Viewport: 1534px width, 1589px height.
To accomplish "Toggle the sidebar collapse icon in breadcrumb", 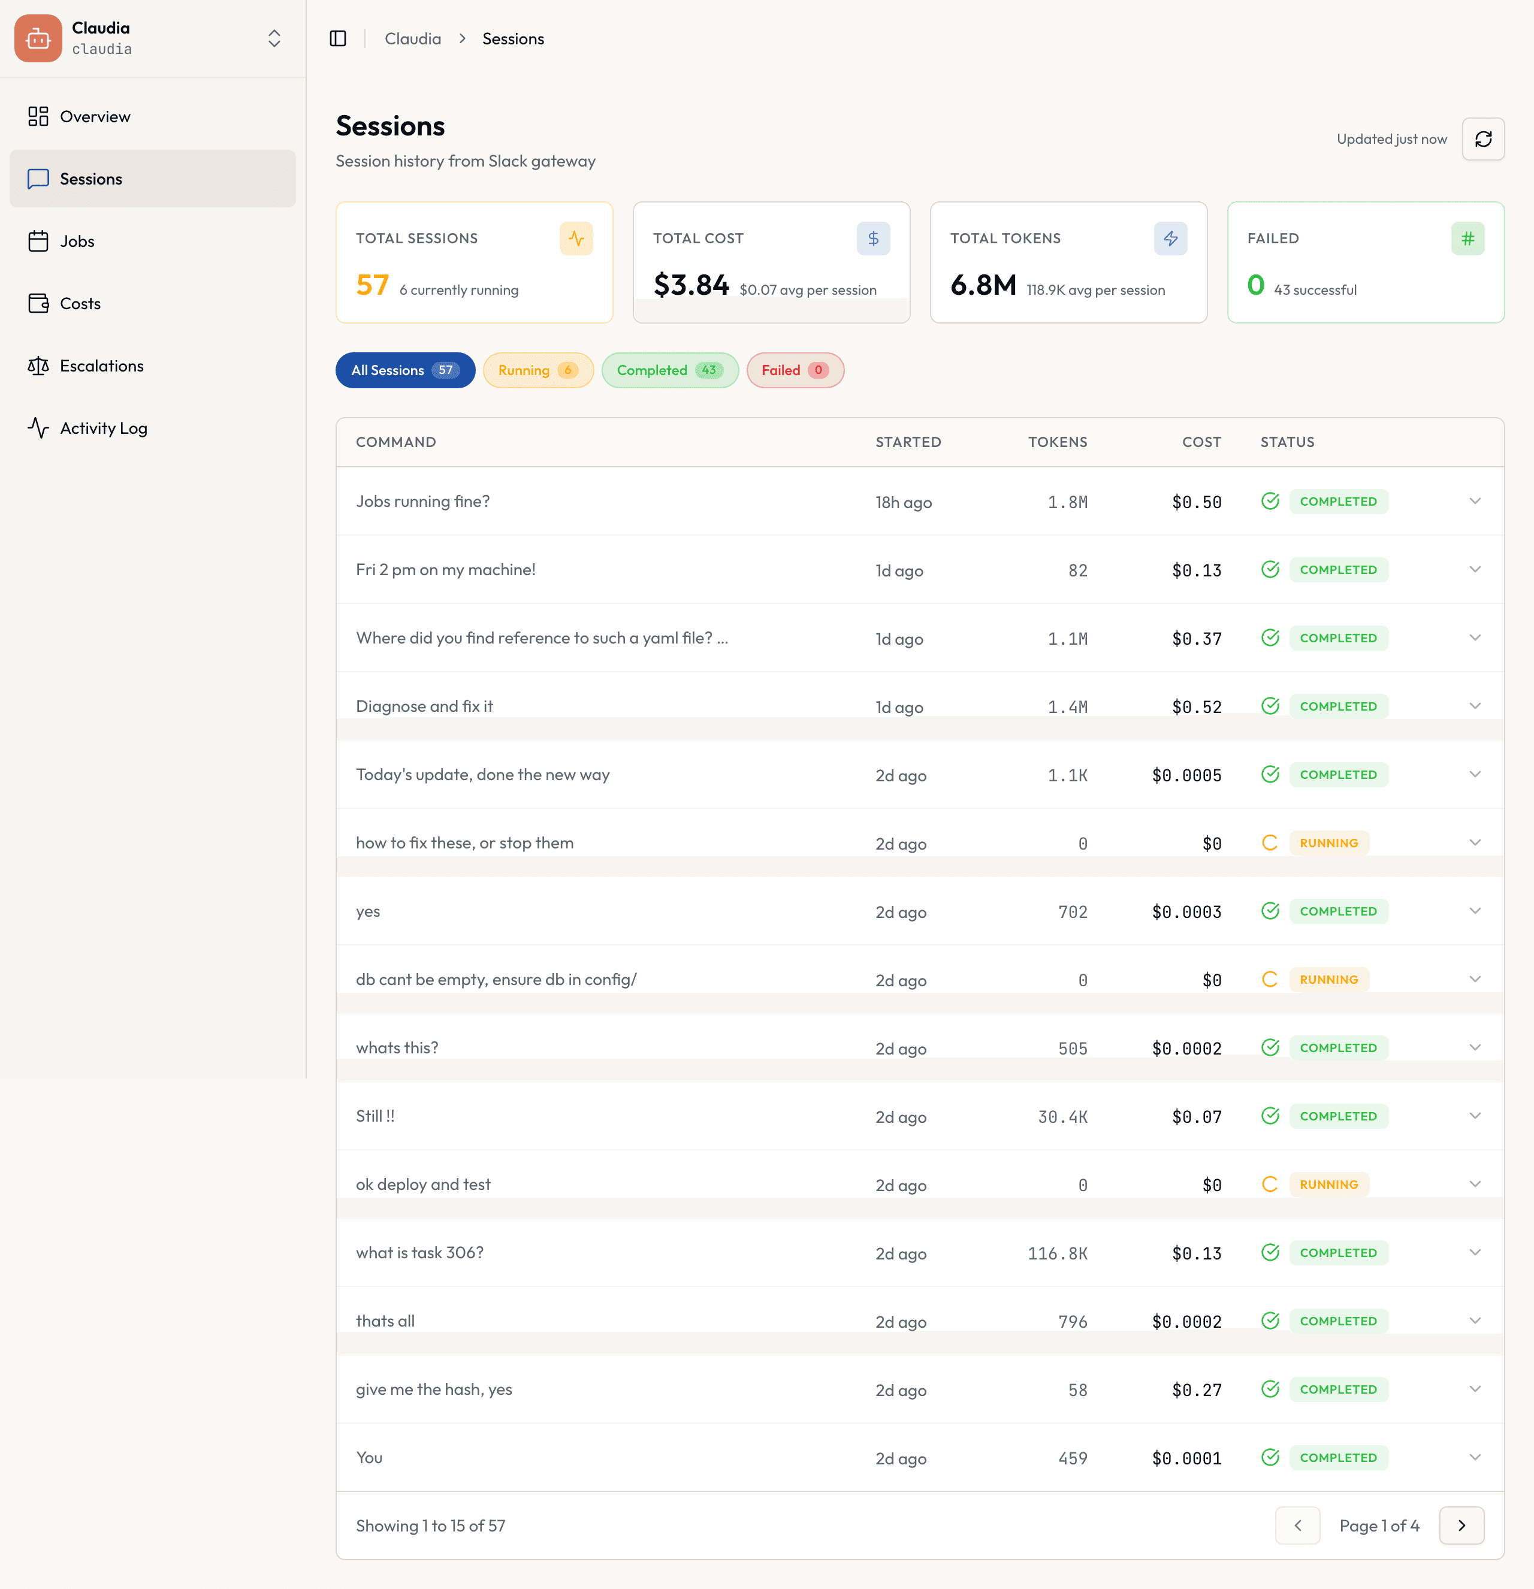I will (338, 38).
